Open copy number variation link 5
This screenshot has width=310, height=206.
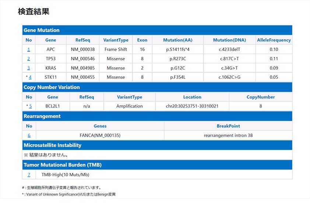pyautogui.click(x=30, y=106)
